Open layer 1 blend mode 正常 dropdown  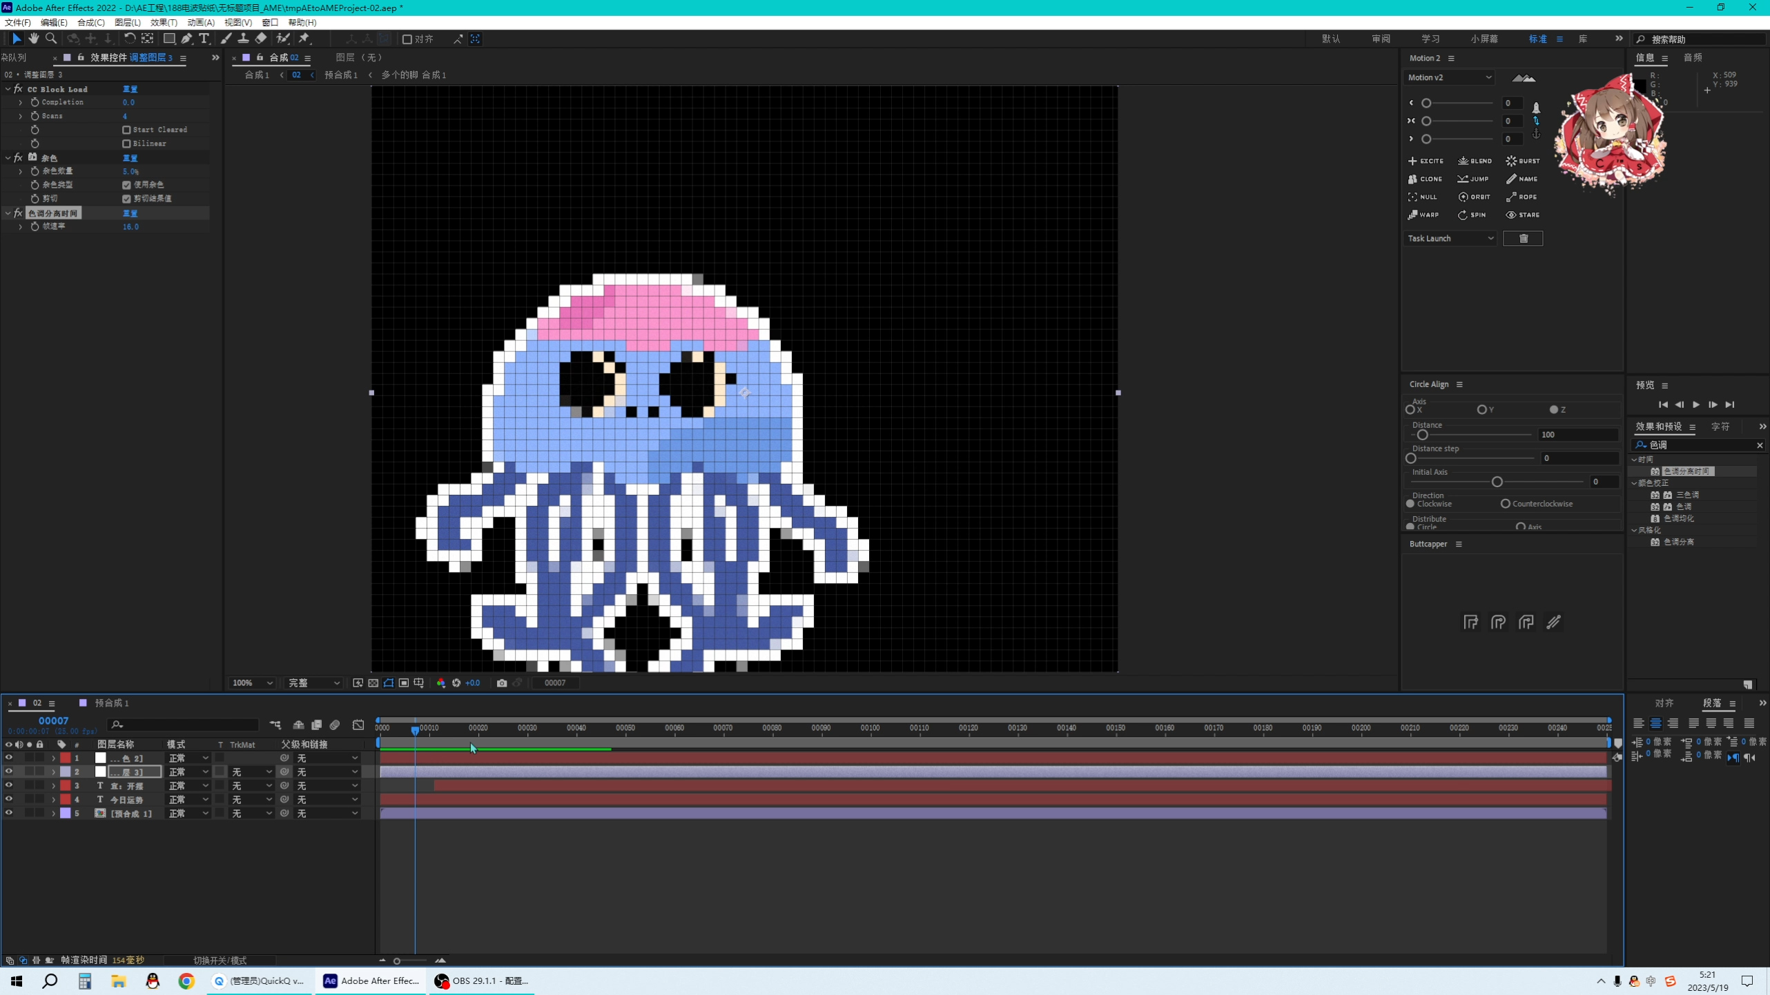188,758
